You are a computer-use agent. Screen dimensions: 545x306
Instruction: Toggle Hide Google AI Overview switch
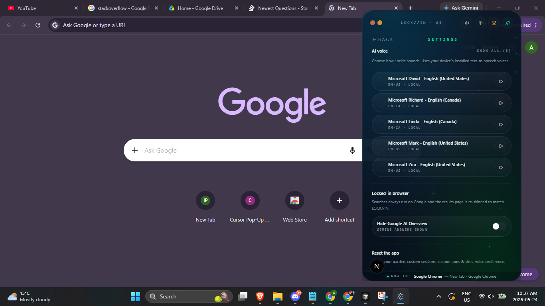(499, 226)
